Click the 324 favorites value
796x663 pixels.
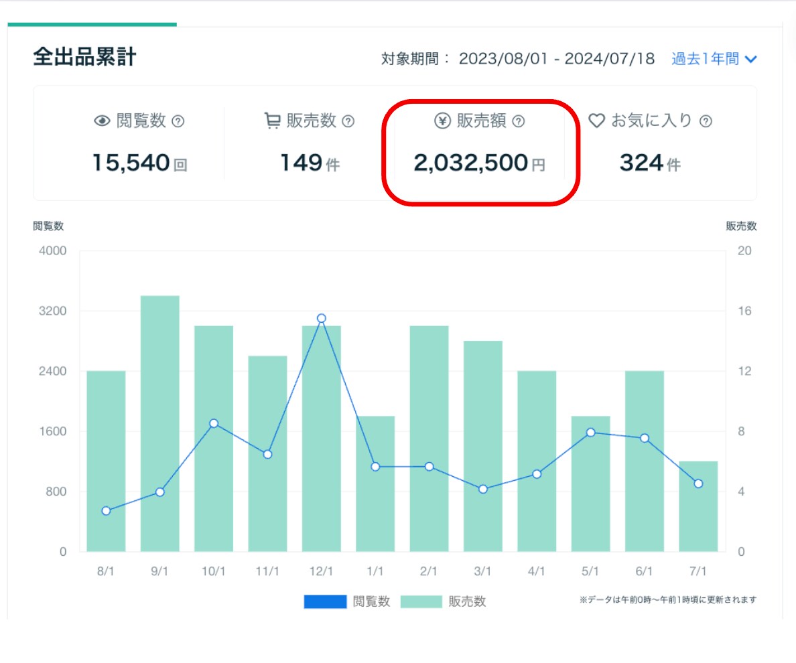tap(642, 163)
